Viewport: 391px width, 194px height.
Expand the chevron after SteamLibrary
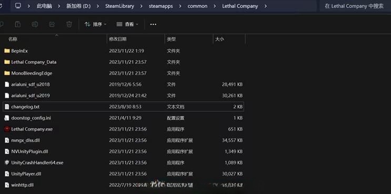click(142, 6)
